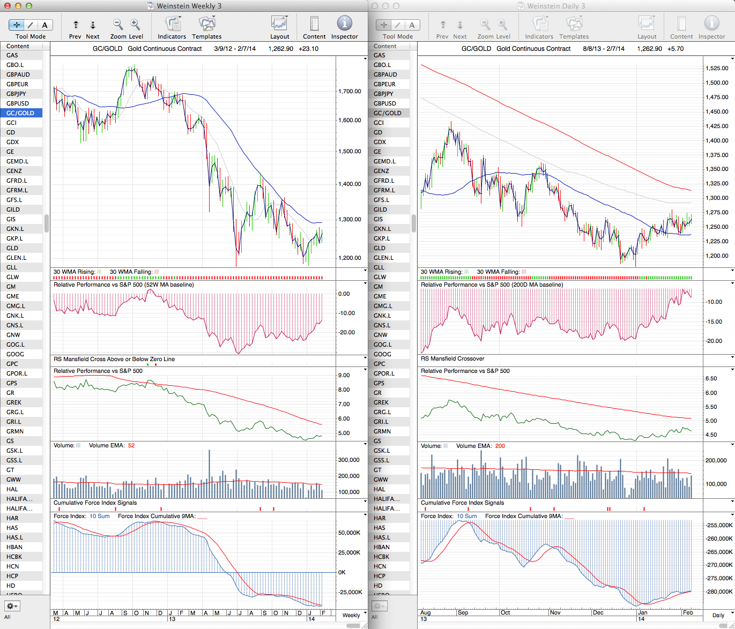The width and height of the screenshot is (735, 629).
Task: Select GOOG in the Weekly watchlist
Action: [15, 354]
